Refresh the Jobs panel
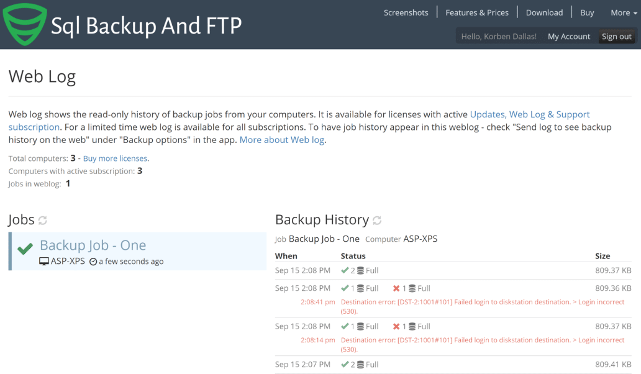This screenshot has width=641, height=374. click(x=42, y=220)
